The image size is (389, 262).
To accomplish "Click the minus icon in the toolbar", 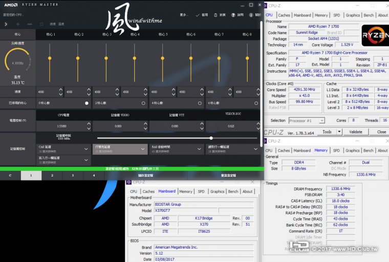I will (x=29, y=24).
